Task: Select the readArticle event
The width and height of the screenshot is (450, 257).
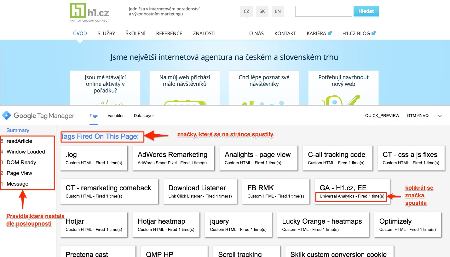Action: tap(19, 141)
